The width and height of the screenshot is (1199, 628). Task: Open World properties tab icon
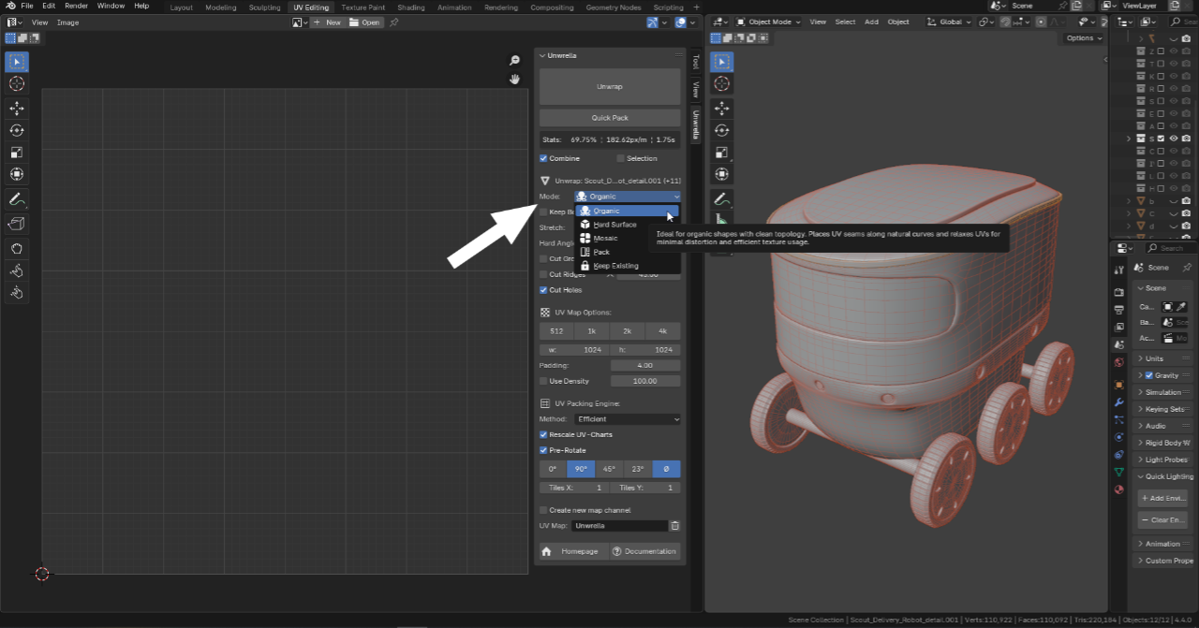pyautogui.click(x=1118, y=362)
